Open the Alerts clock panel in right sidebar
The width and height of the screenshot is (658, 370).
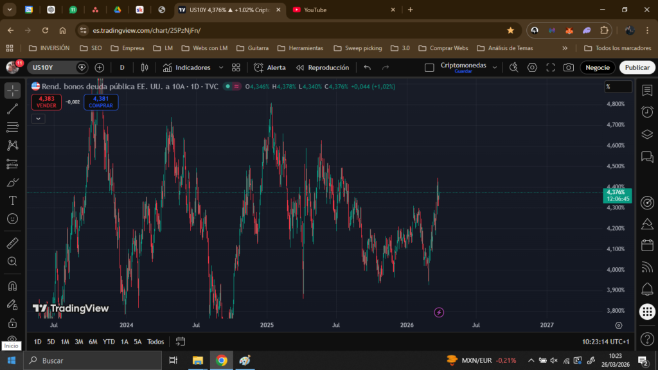(647, 112)
